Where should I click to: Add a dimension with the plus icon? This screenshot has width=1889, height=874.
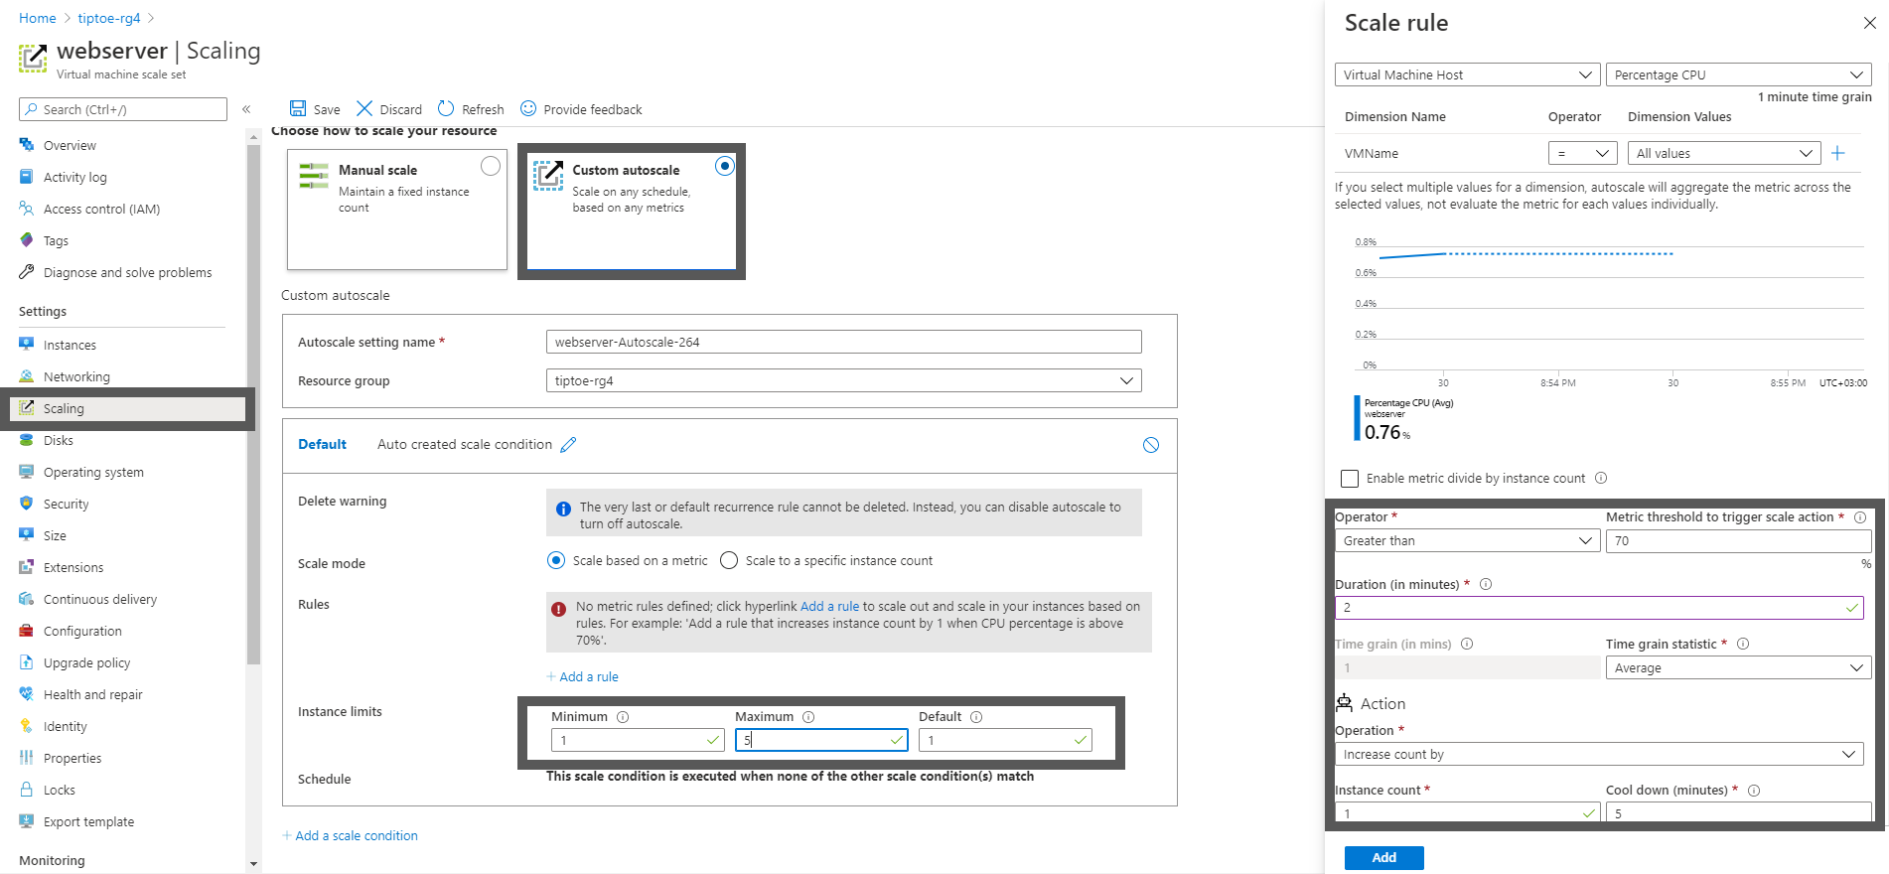tap(1837, 153)
